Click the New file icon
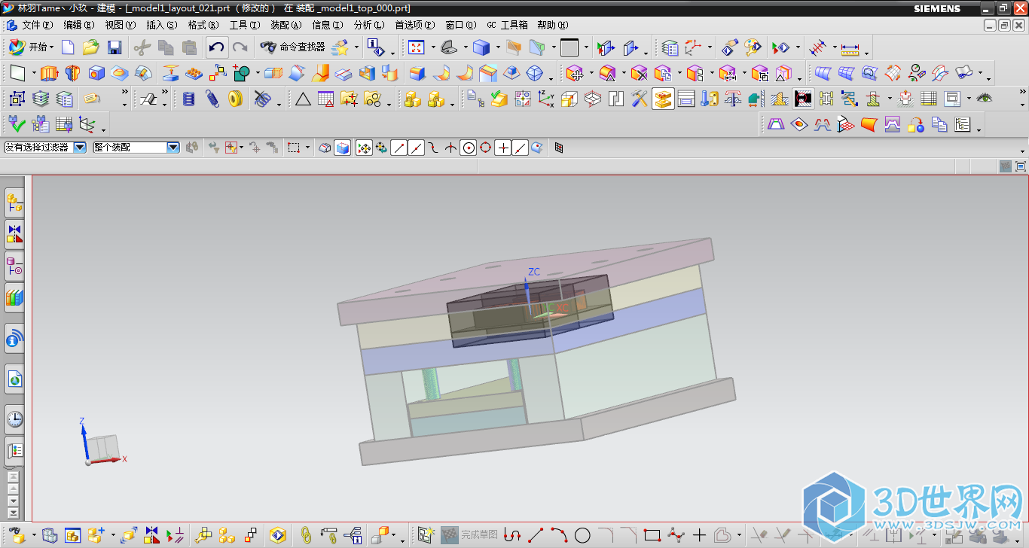The width and height of the screenshot is (1029, 548). click(68, 47)
